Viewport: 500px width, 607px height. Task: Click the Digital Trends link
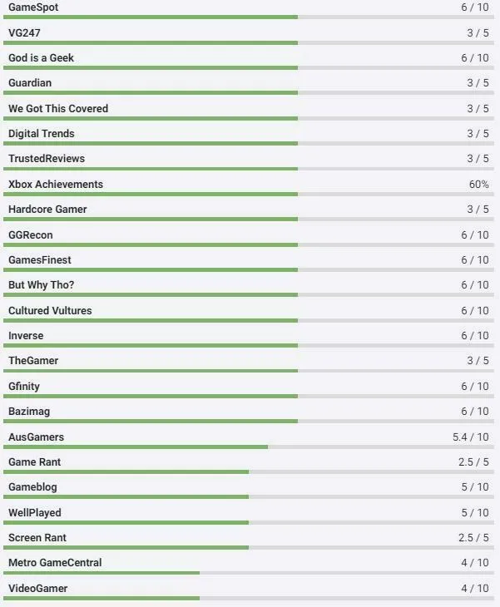42,133
